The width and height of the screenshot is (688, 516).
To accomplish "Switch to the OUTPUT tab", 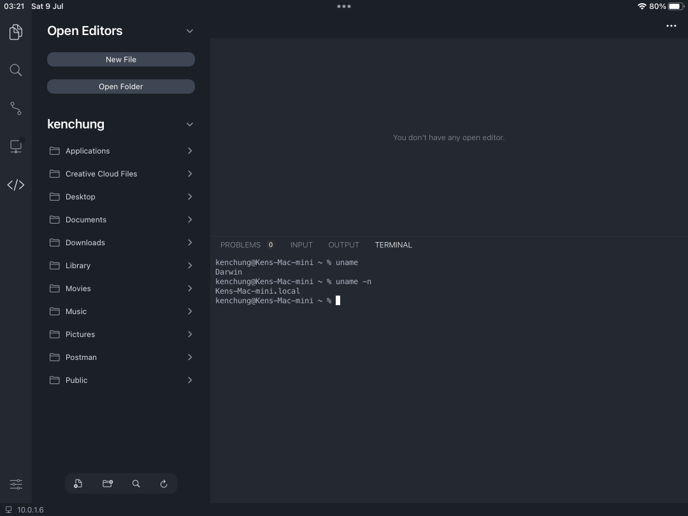I will coord(343,245).
